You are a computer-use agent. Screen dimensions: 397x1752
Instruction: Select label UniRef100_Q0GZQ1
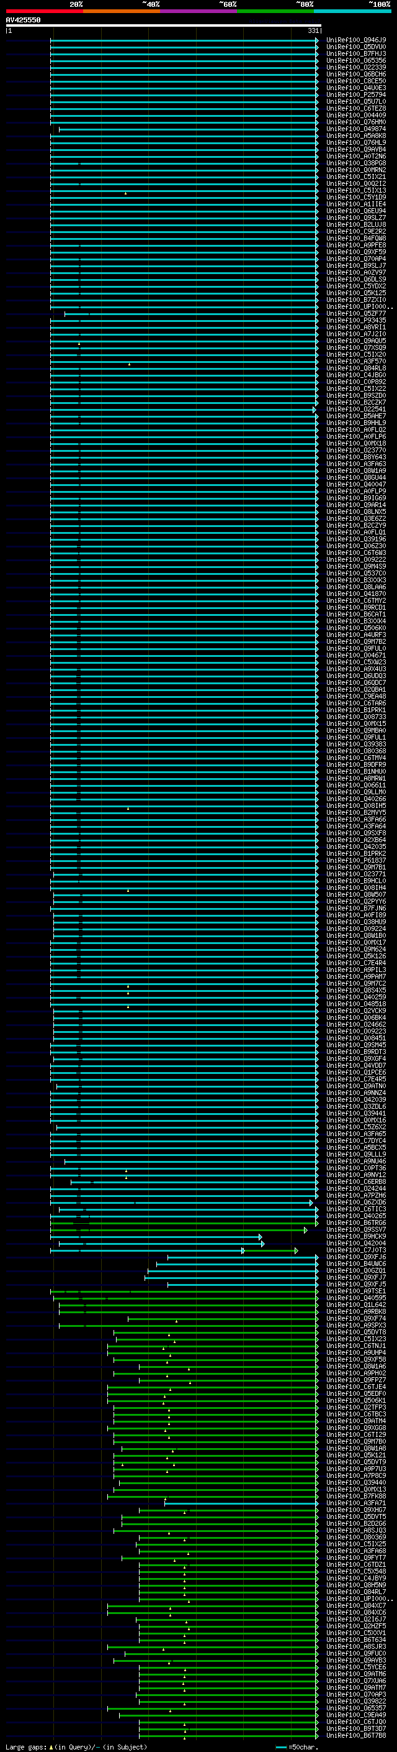click(x=356, y=1270)
